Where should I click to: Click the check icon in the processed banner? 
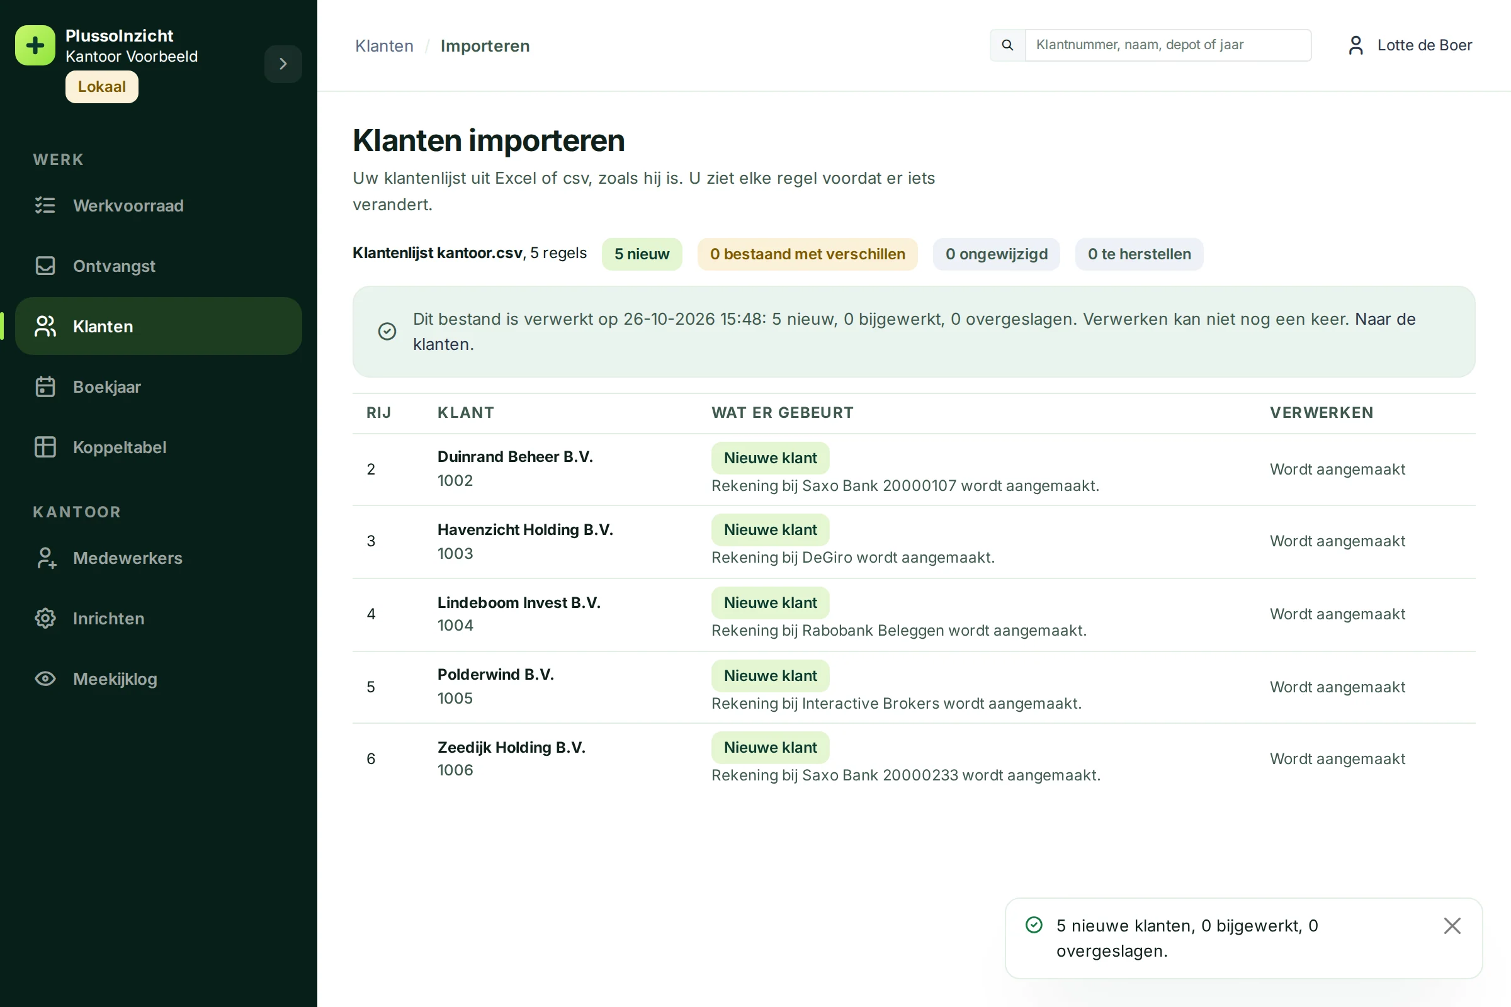(387, 332)
